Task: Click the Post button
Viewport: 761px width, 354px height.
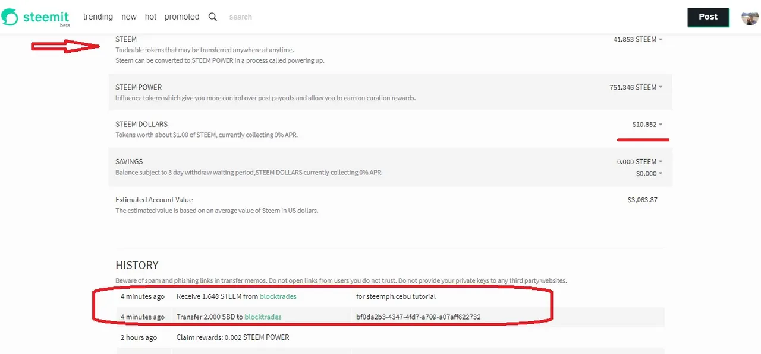Action: tap(708, 17)
